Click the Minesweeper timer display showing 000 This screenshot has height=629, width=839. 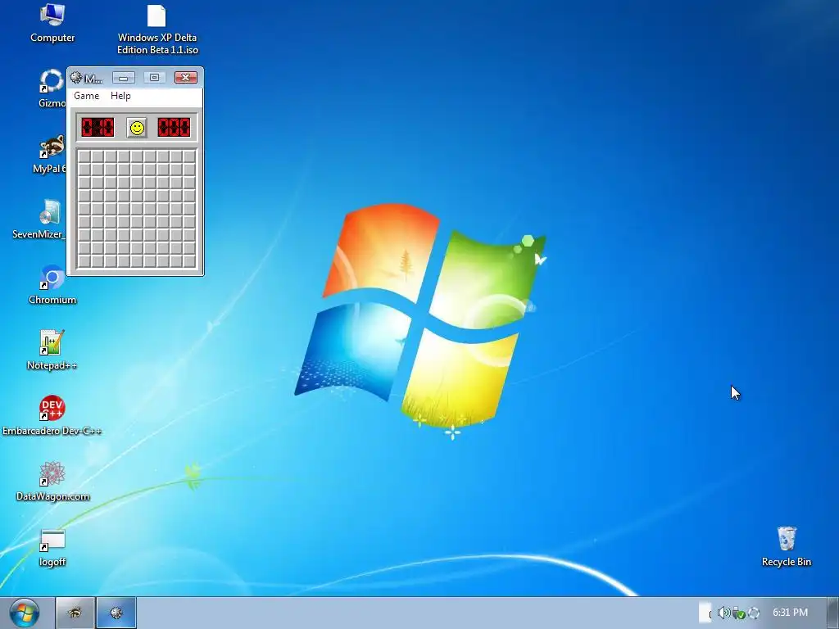(174, 127)
